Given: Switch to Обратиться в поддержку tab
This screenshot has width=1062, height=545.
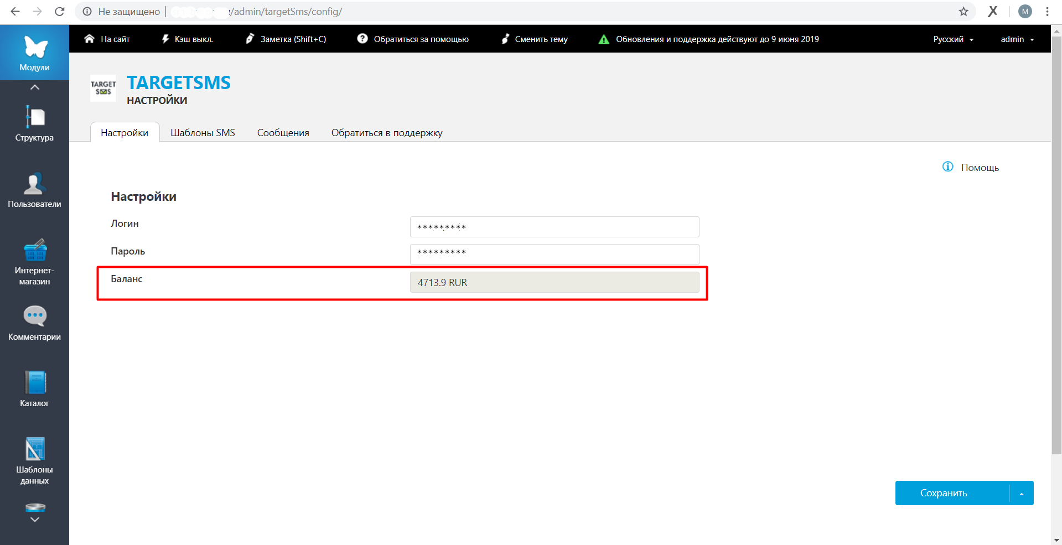Looking at the screenshot, I should click(387, 133).
